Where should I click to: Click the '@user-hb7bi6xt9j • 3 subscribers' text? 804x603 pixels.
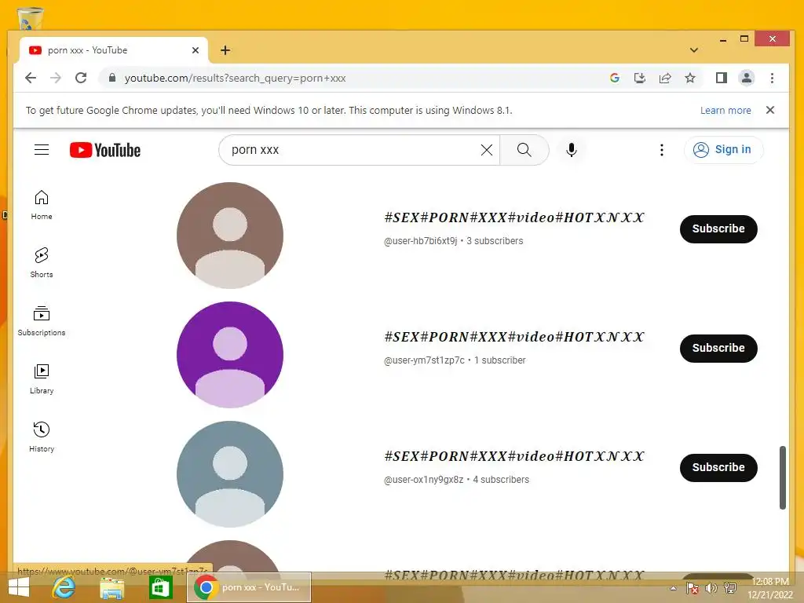coord(453,241)
